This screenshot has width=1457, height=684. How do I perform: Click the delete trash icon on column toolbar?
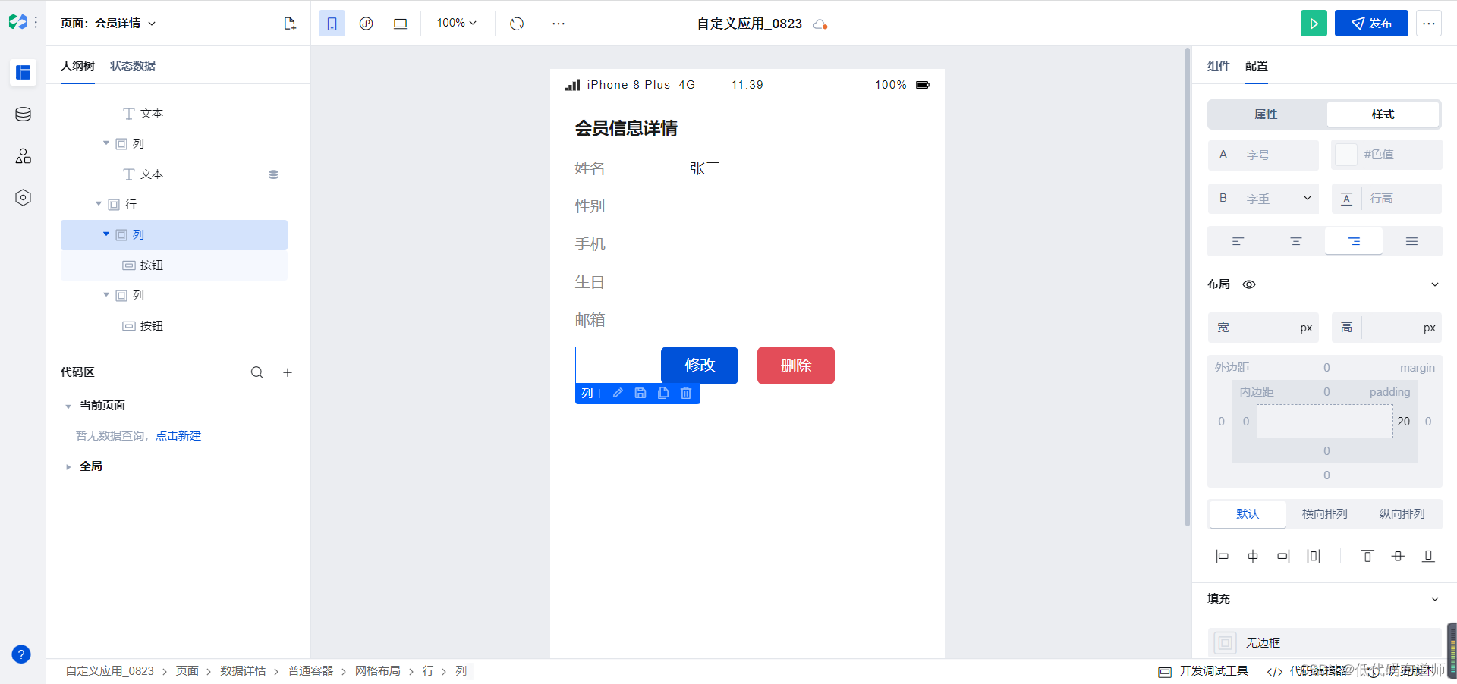tap(686, 393)
